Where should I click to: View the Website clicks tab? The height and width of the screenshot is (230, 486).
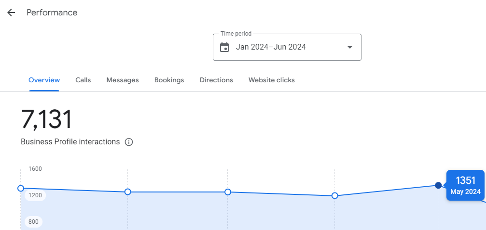click(x=271, y=80)
